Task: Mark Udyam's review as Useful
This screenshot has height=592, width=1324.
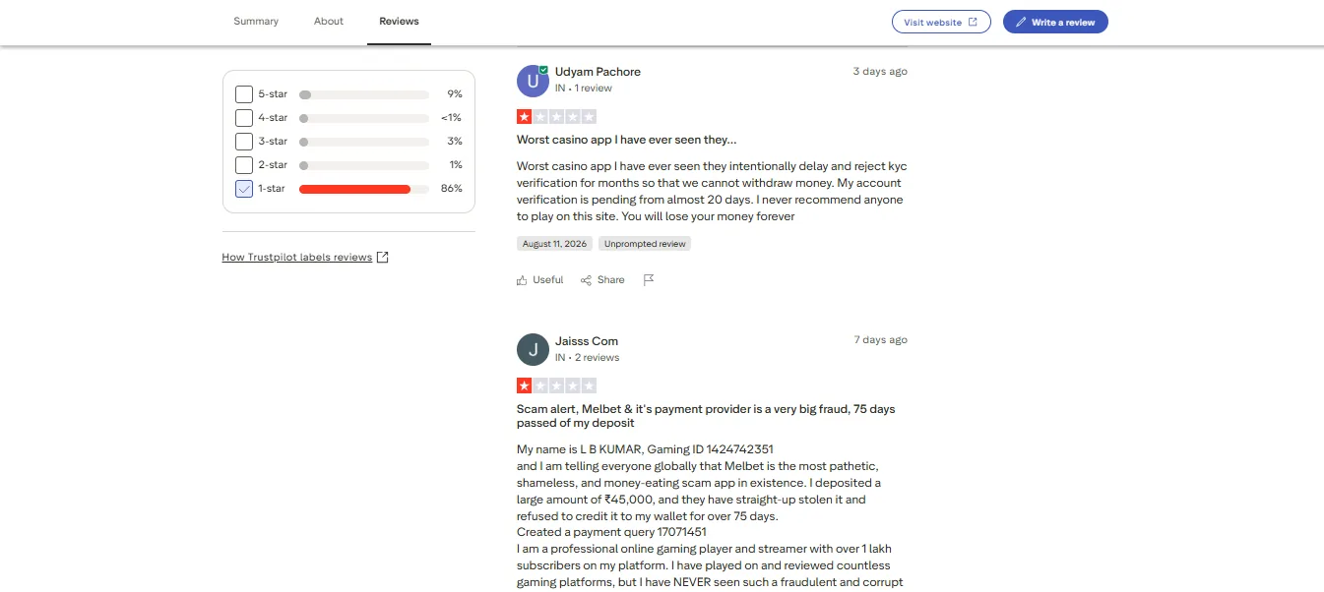Action: point(540,280)
